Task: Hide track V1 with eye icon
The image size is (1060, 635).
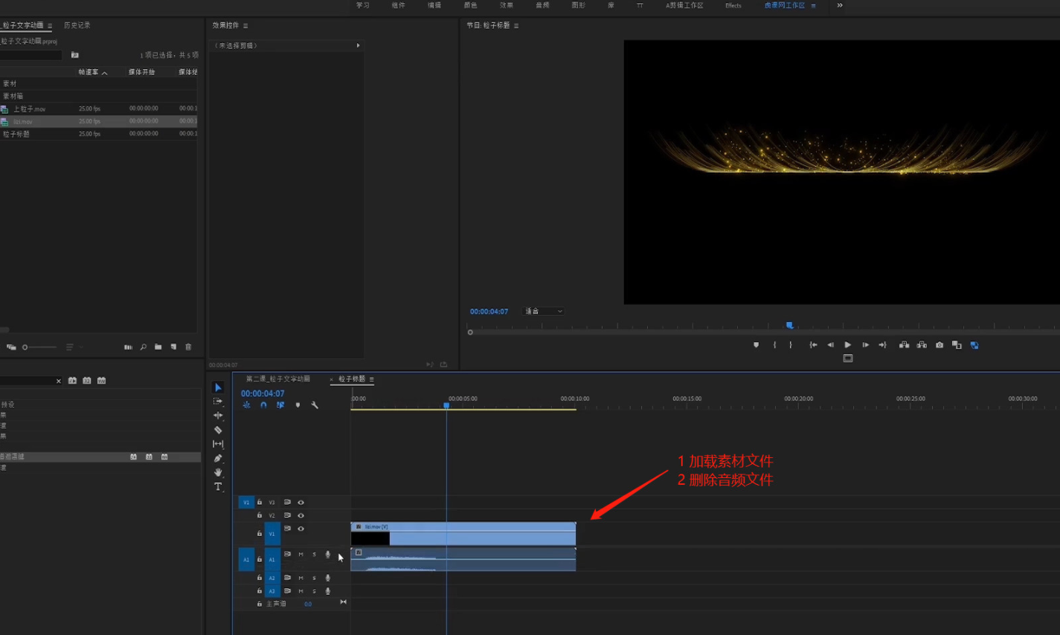Action: tap(301, 529)
